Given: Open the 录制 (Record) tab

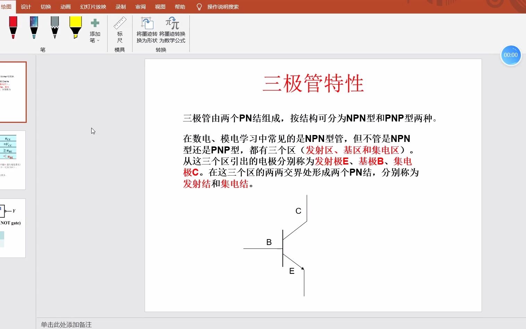Looking at the screenshot, I should pos(120,7).
